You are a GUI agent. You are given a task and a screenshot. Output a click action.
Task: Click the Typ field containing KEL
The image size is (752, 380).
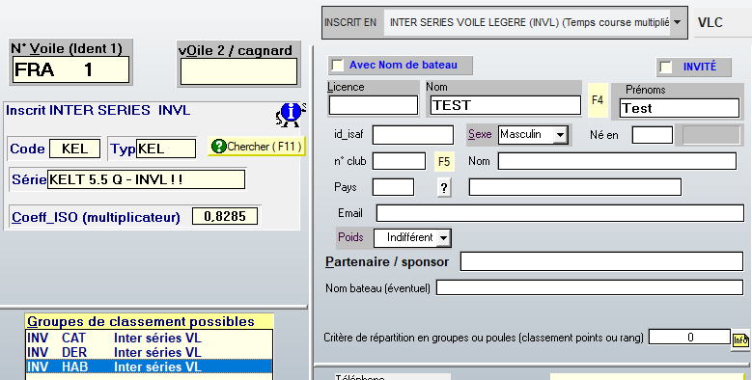coord(166,149)
